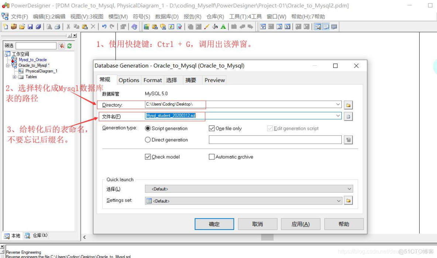Click the 应用(A) button

(300, 224)
